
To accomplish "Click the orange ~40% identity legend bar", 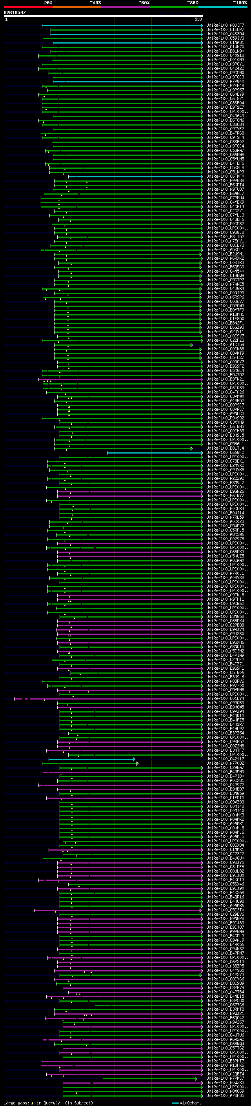I will (x=77, y=7).
